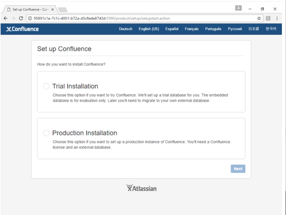The image size is (286, 215).
Task: Select the Trial Installation radio button
Action: point(46,86)
